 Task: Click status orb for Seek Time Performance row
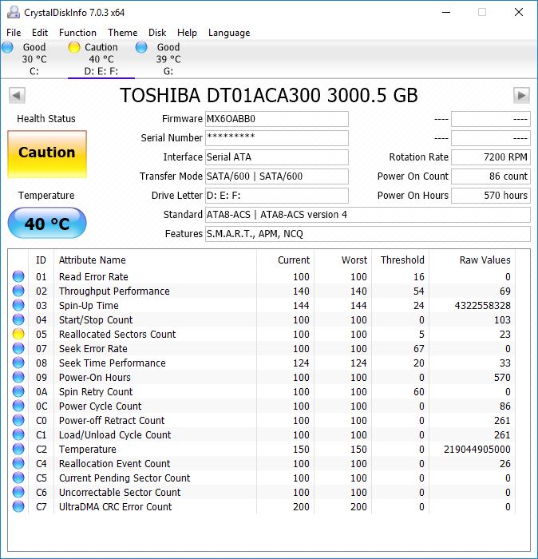[18, 363]
